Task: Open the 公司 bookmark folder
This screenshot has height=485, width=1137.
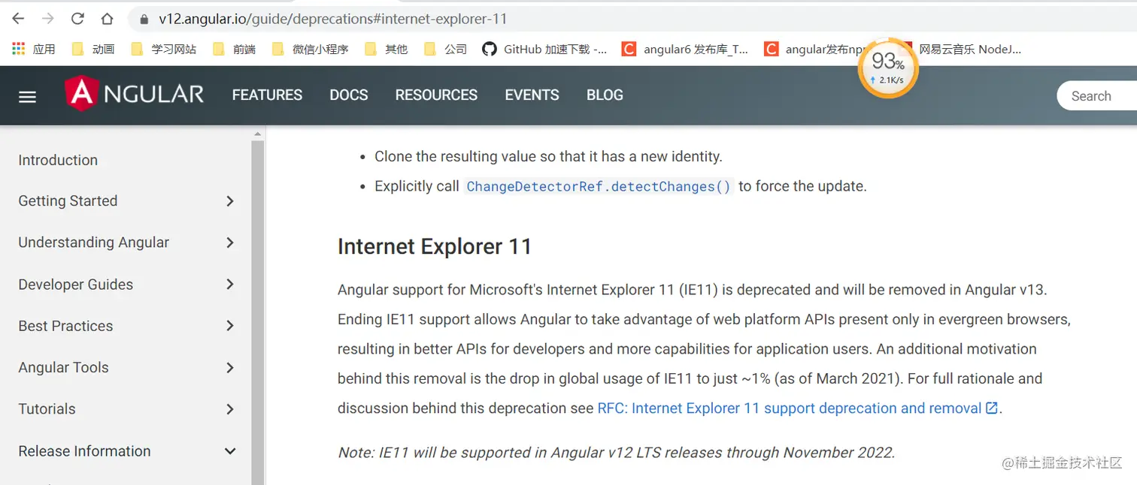Action: [x=445, y=49]
